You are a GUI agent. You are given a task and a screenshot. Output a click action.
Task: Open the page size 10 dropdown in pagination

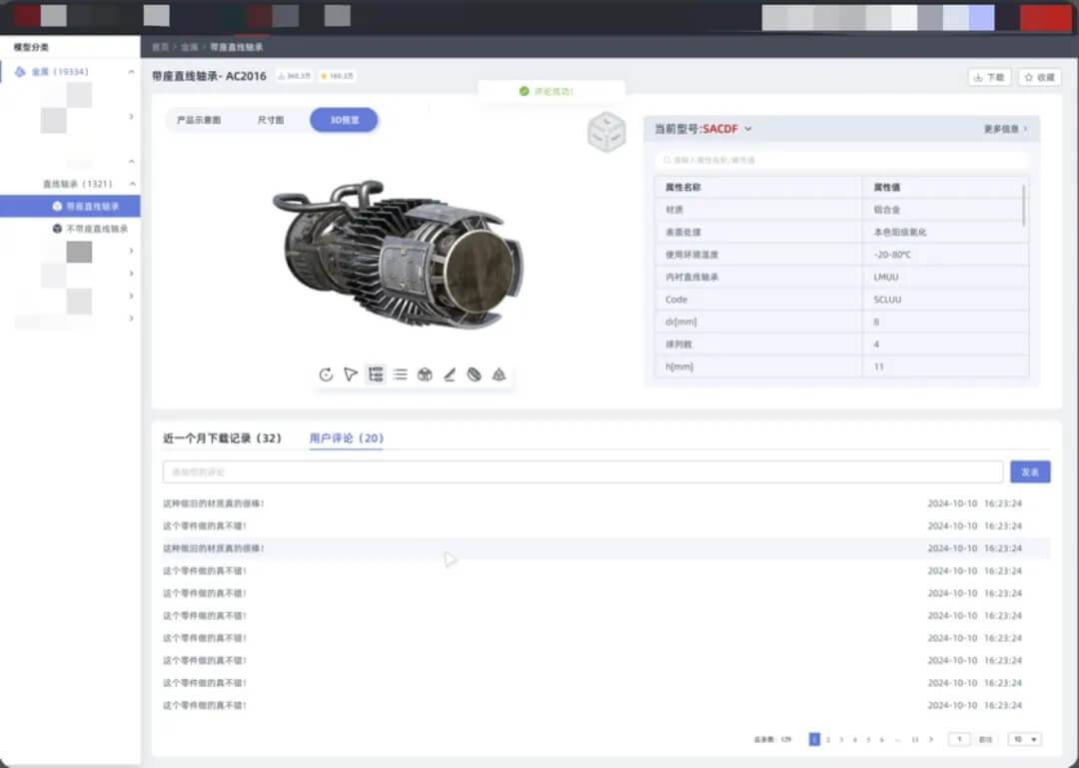click(1027, 739)
